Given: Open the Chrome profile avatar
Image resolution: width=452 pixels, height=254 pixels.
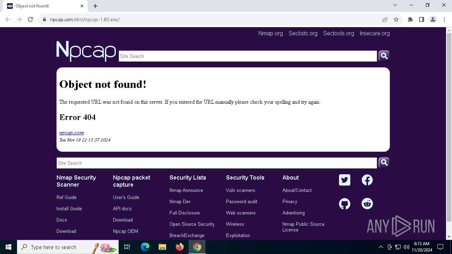Looking at the screenshot, I should (x=433, y=19).
